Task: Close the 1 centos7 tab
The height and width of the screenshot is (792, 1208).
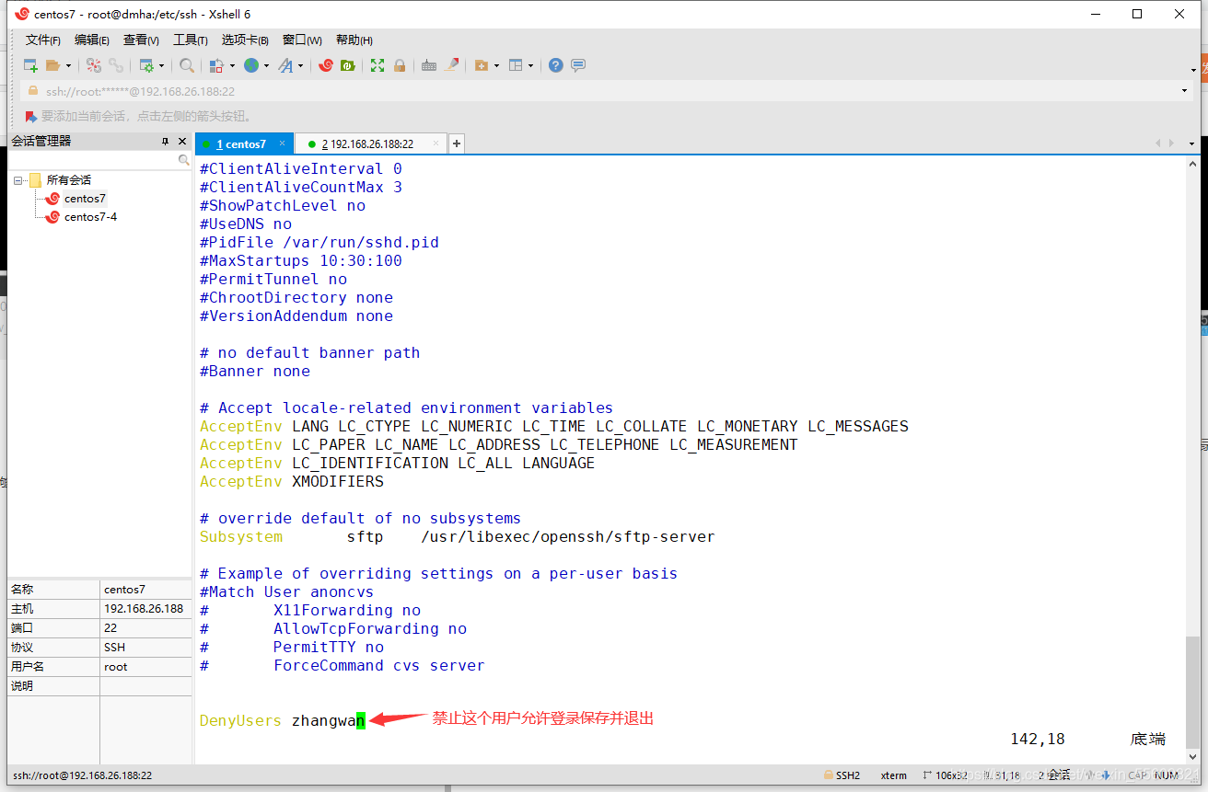Action: (x=282, y=143)
